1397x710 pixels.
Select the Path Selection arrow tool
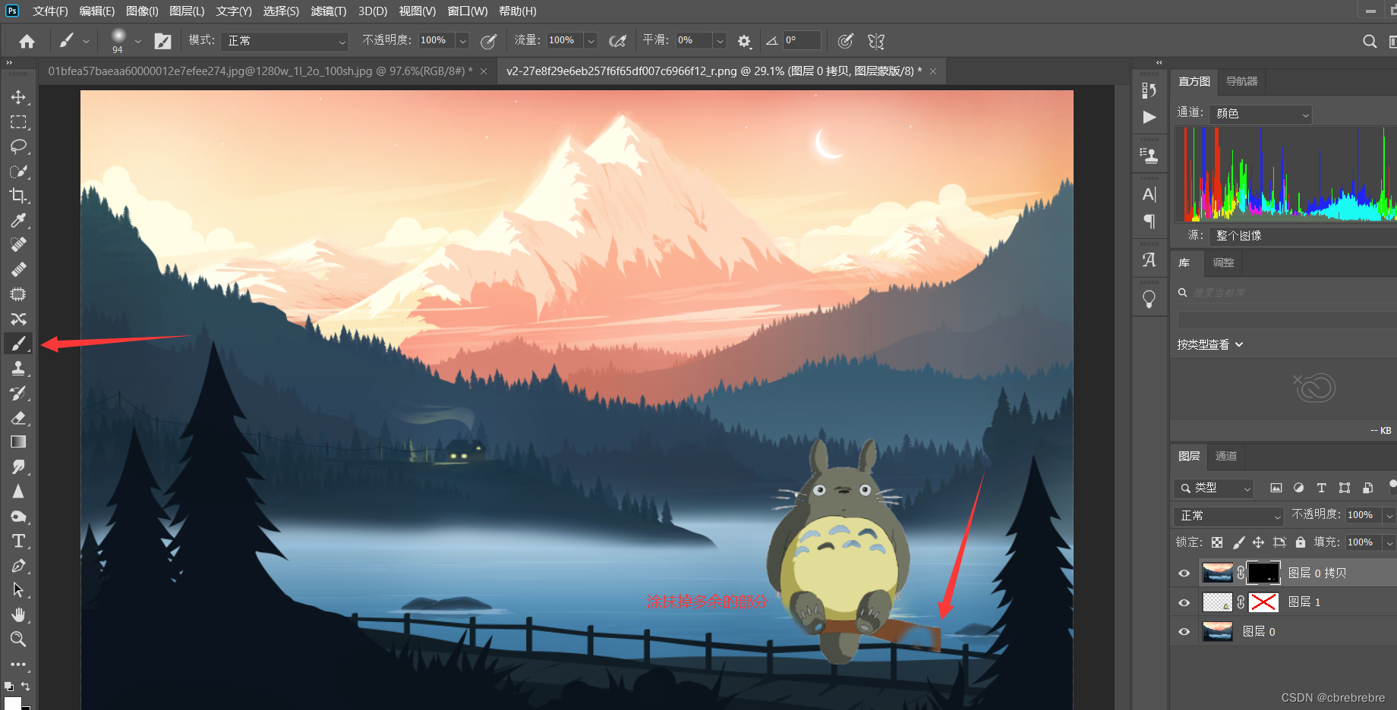[x=18, y=590]
